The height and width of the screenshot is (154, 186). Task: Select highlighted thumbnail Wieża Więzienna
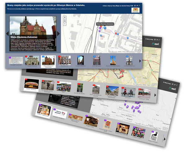pos(48,62)
